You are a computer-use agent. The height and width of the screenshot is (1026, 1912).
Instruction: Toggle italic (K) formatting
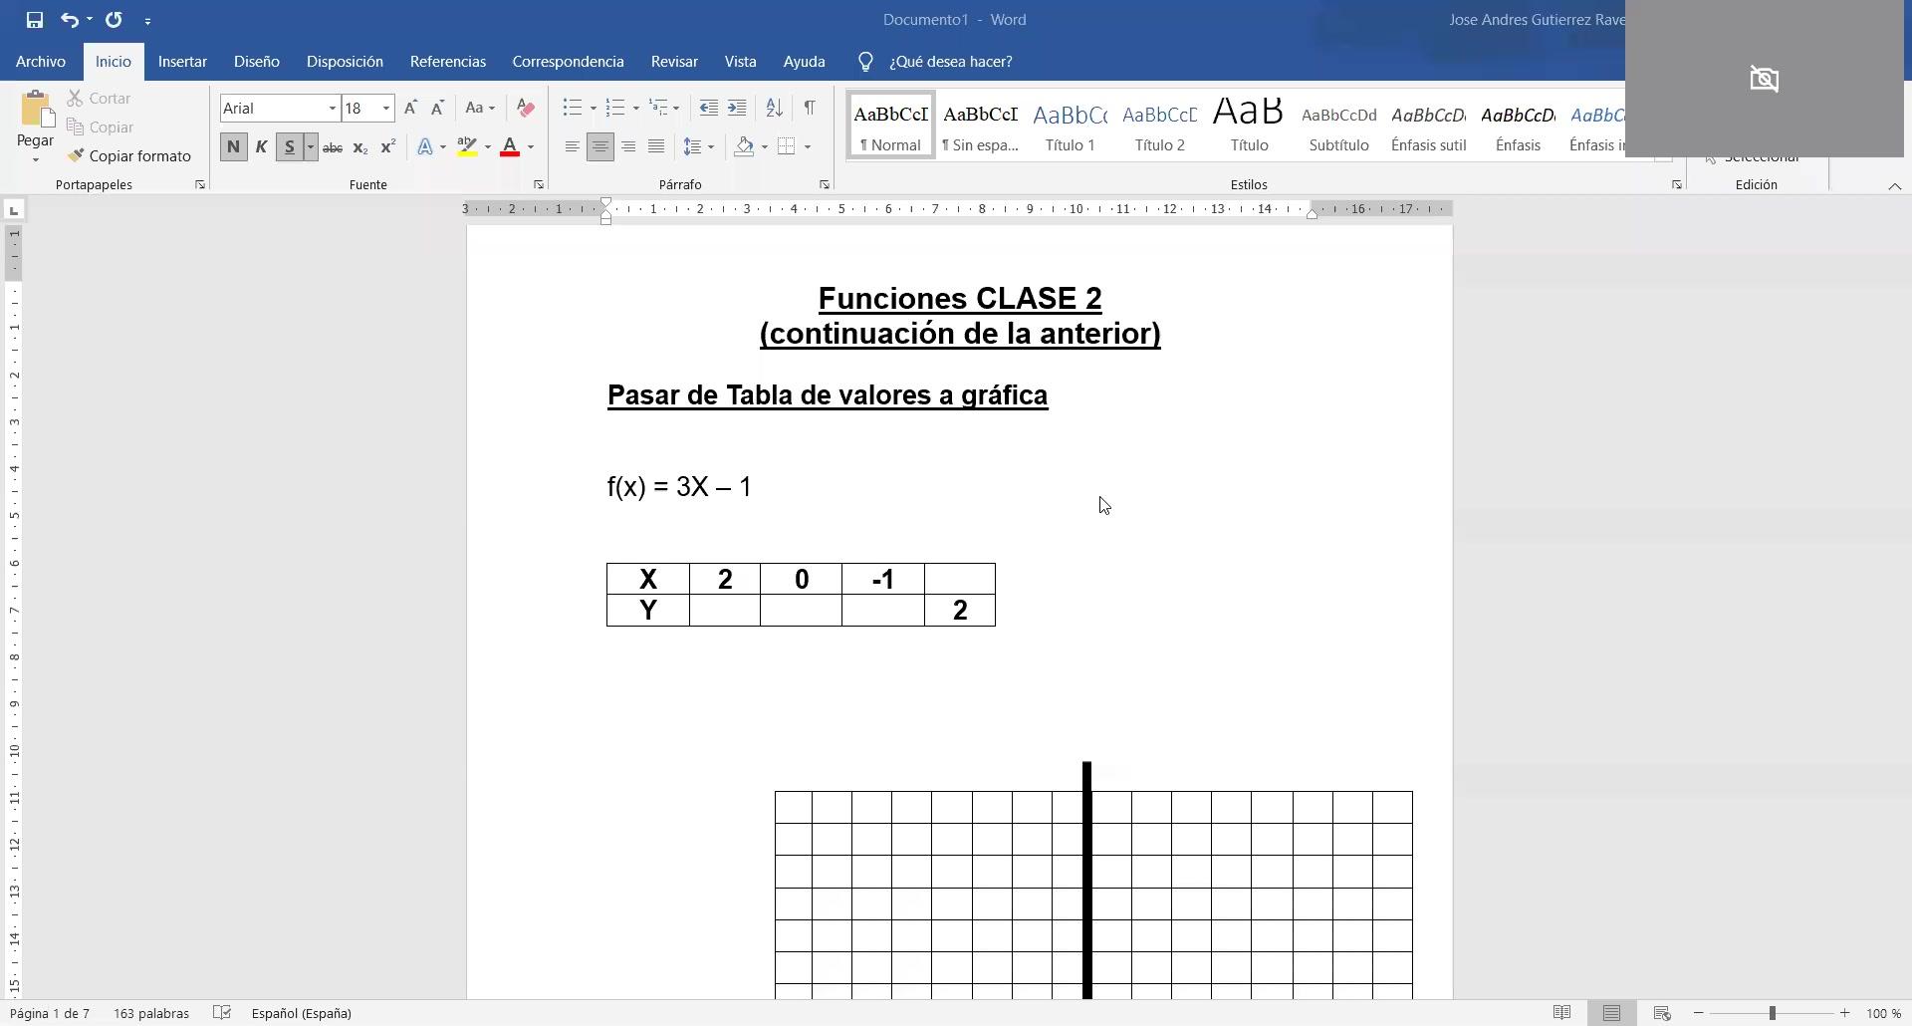point(261,147)
